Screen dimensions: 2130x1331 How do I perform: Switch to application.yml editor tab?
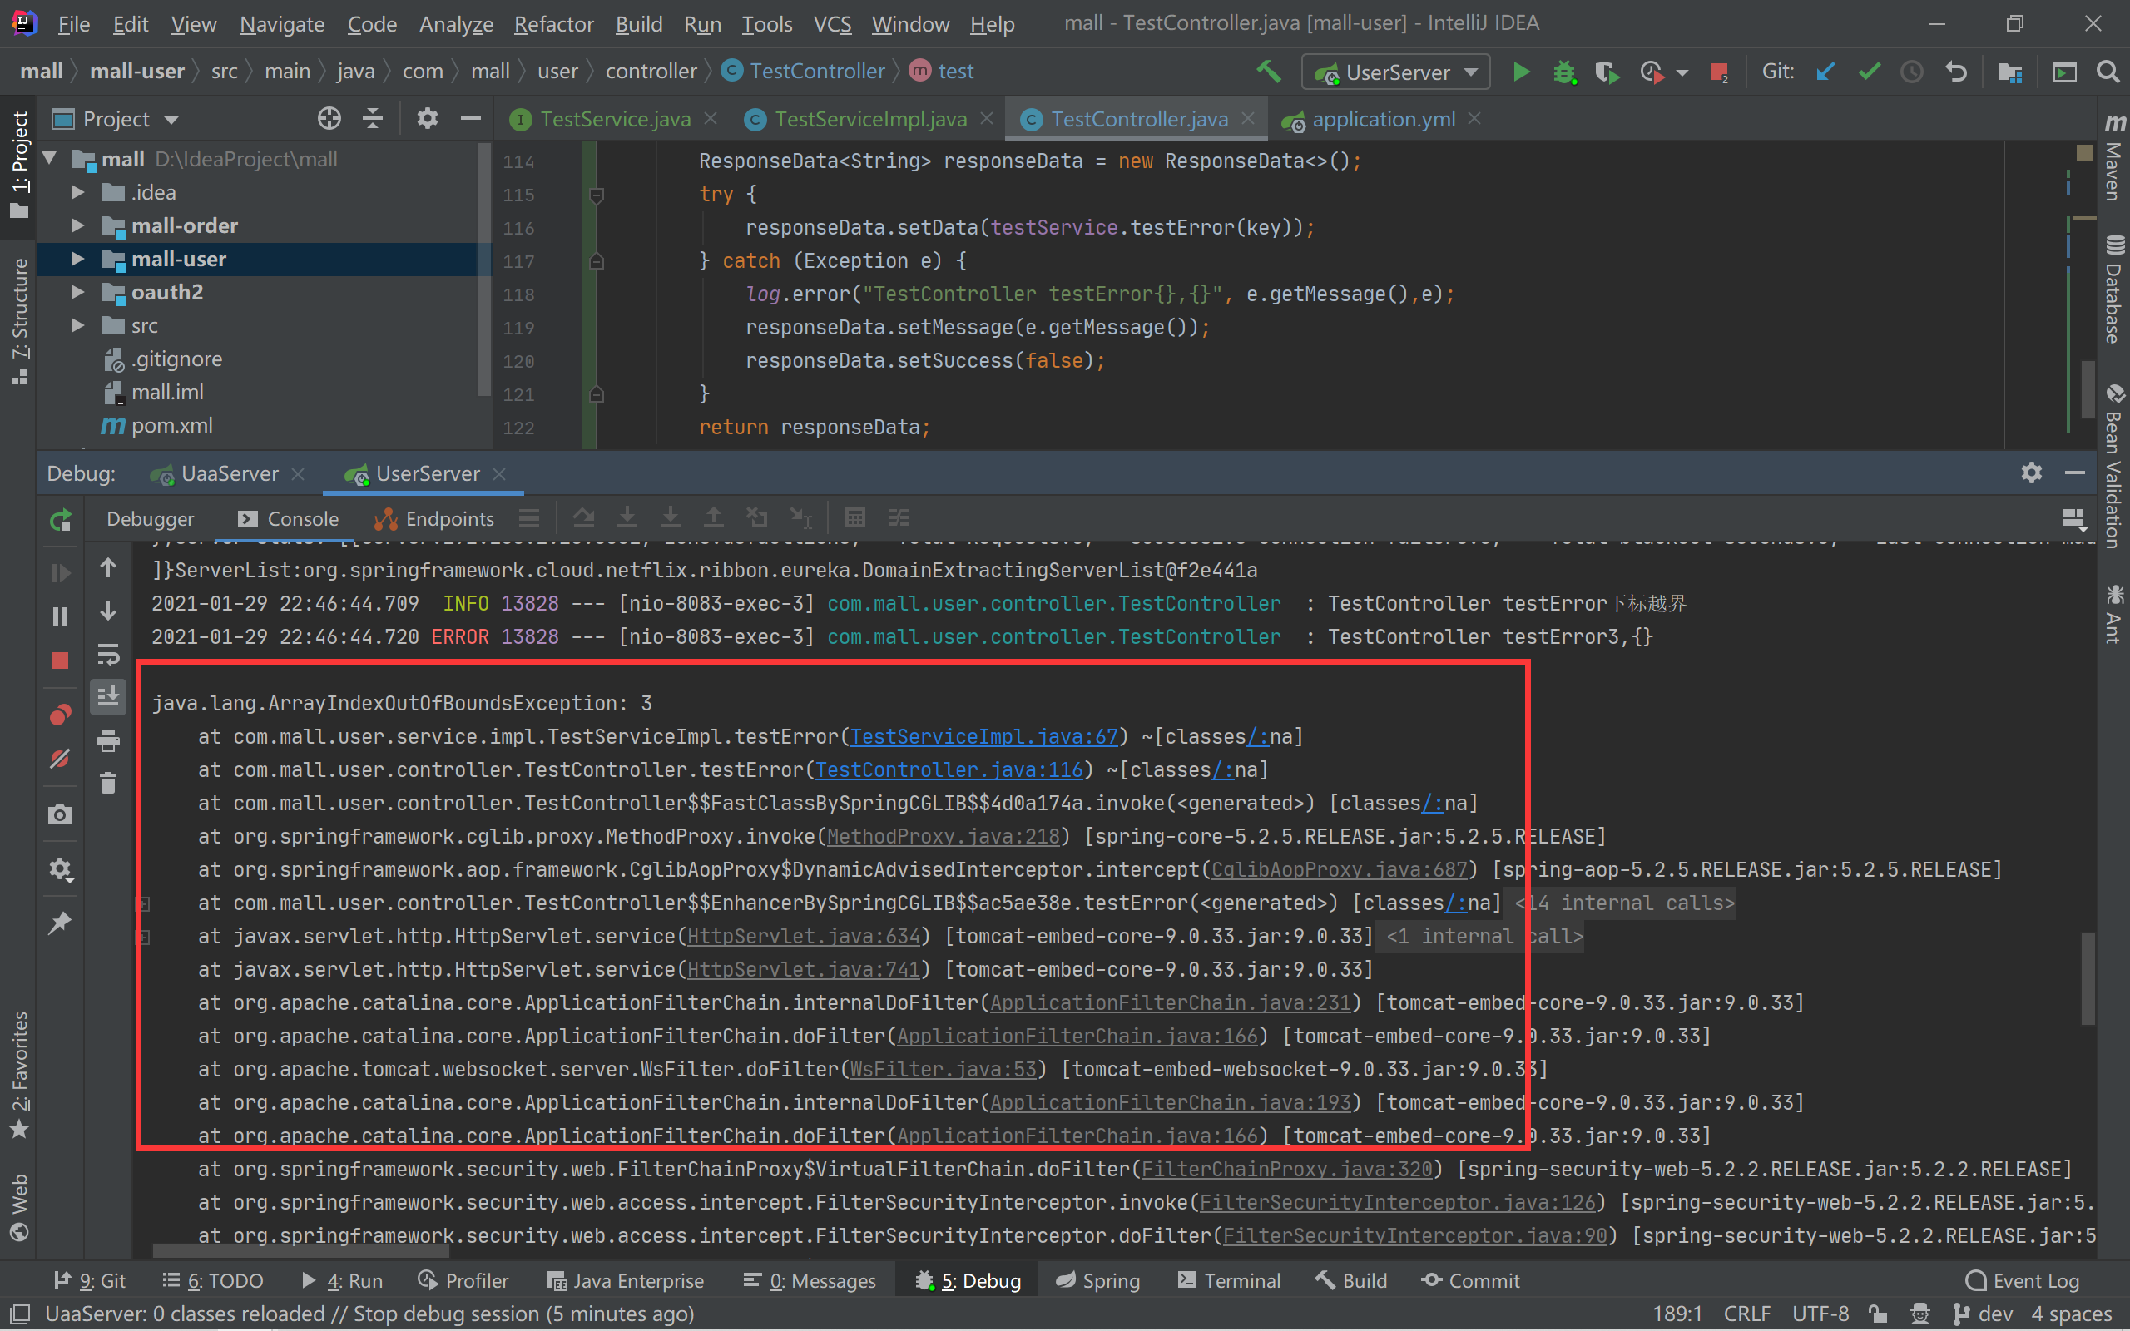(x=1383, y=120)
